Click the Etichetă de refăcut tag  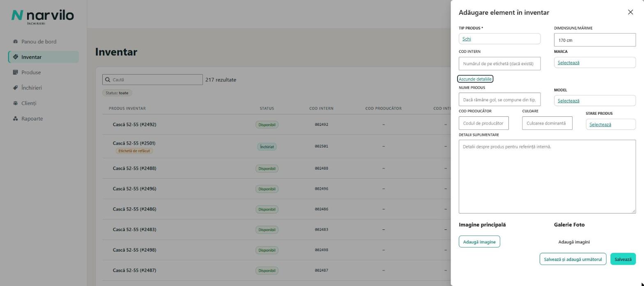coord(134,151)
